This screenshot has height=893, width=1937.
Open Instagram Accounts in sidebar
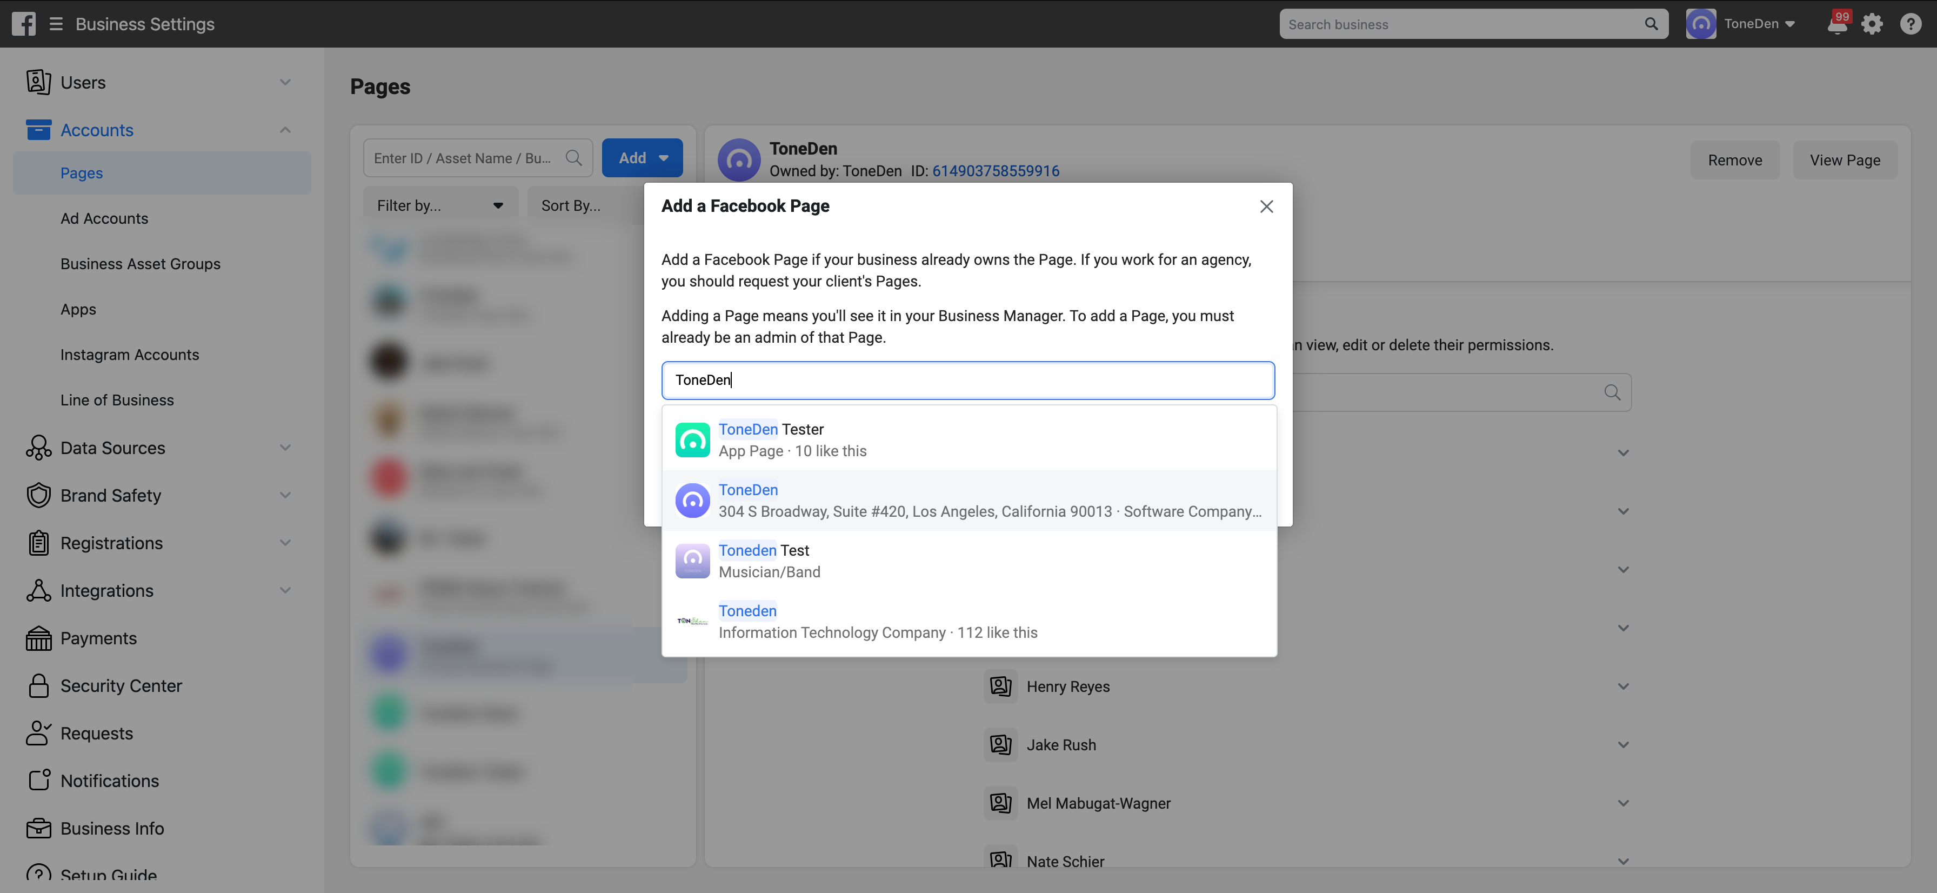(129, 355)
